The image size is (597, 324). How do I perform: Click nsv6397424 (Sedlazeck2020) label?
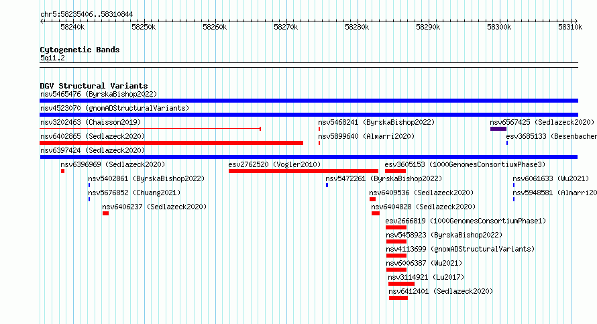click(x=93, y=150)
